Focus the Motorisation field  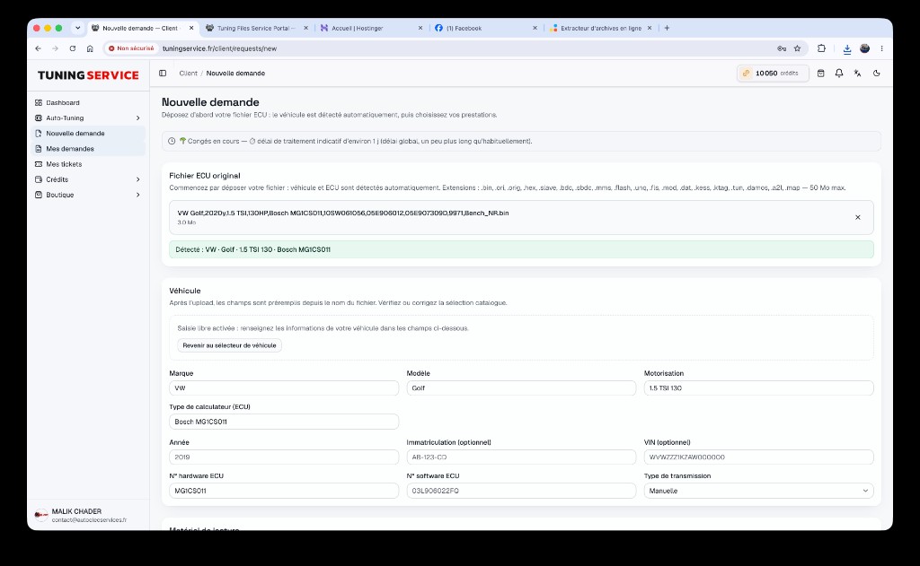(758, 387)
